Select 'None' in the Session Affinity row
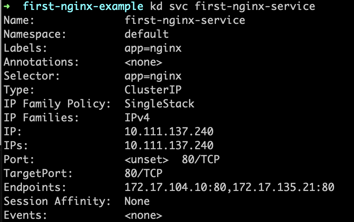Image resolution: width=354 pixels, height=222 pixels. (137, 201)
